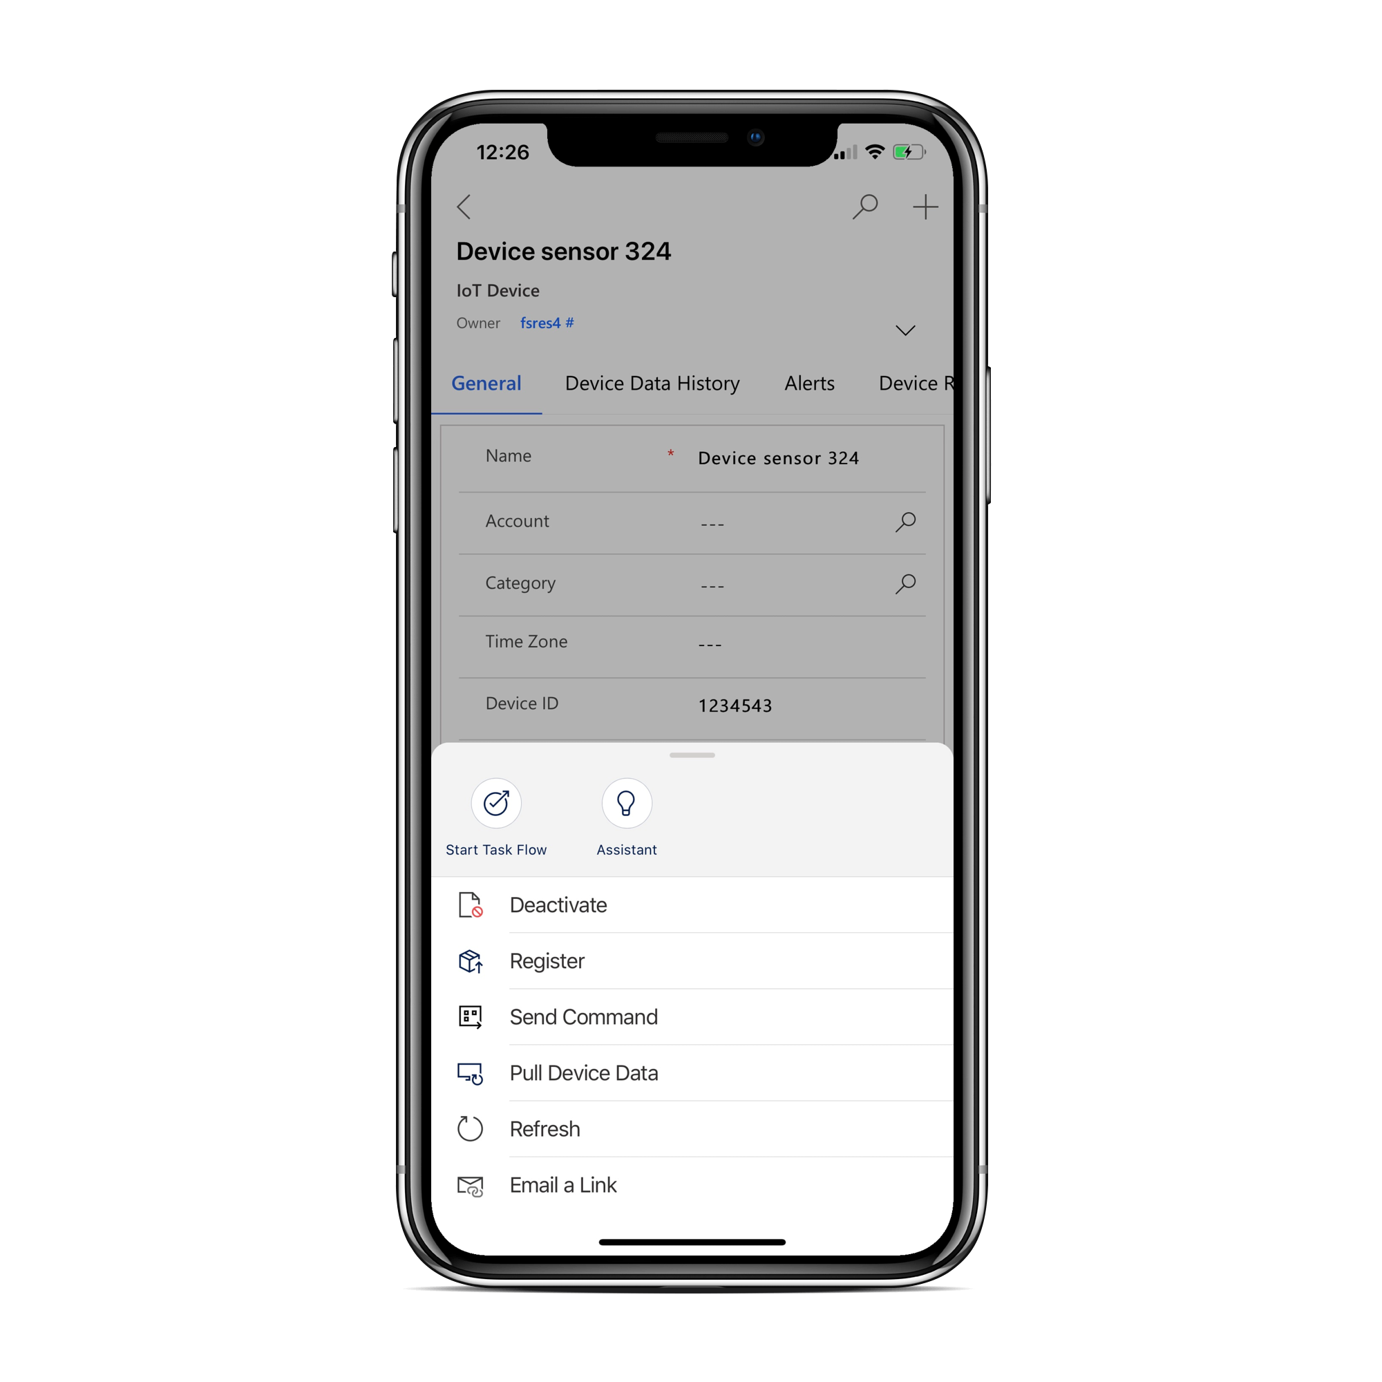Swipe up the bottom sheet scrollbar

click(x=691, y=757)
